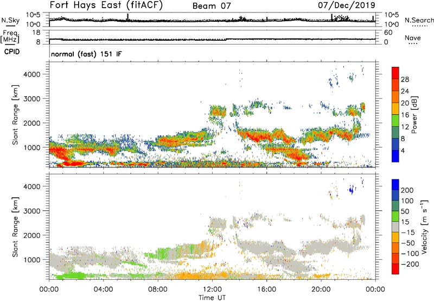Click the 15 tick on Velocity colorbar
Viewport: 434px width, 301px height.
click(405, 222)
